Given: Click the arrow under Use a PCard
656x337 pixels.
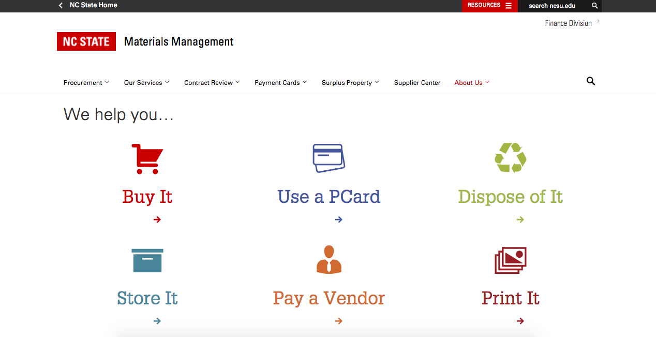Looking at the screenshot, I should pos(339,219).
